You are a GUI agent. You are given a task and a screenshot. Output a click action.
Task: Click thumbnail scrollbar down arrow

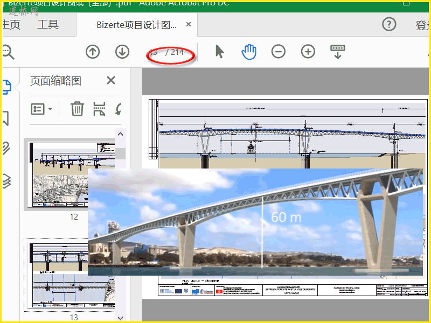[x=120, y=318]
